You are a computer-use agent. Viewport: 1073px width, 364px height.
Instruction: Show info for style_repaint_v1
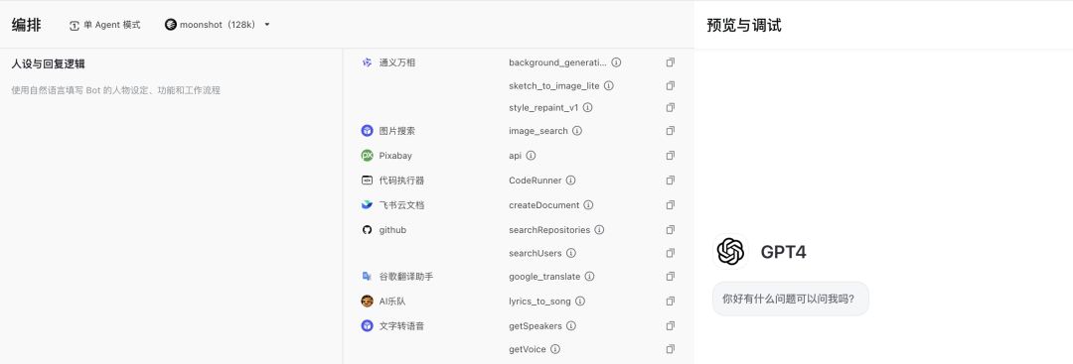tap(588, 107)
